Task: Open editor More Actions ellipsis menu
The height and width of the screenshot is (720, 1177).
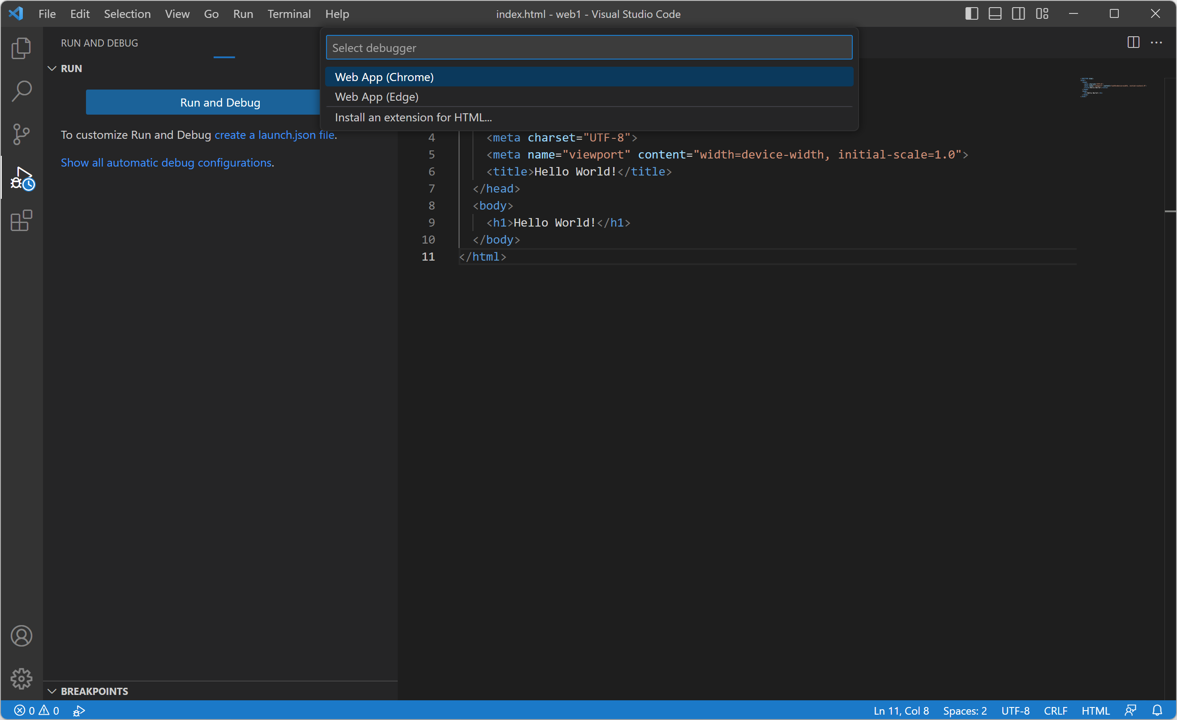Action: (x=1156, y=43)
